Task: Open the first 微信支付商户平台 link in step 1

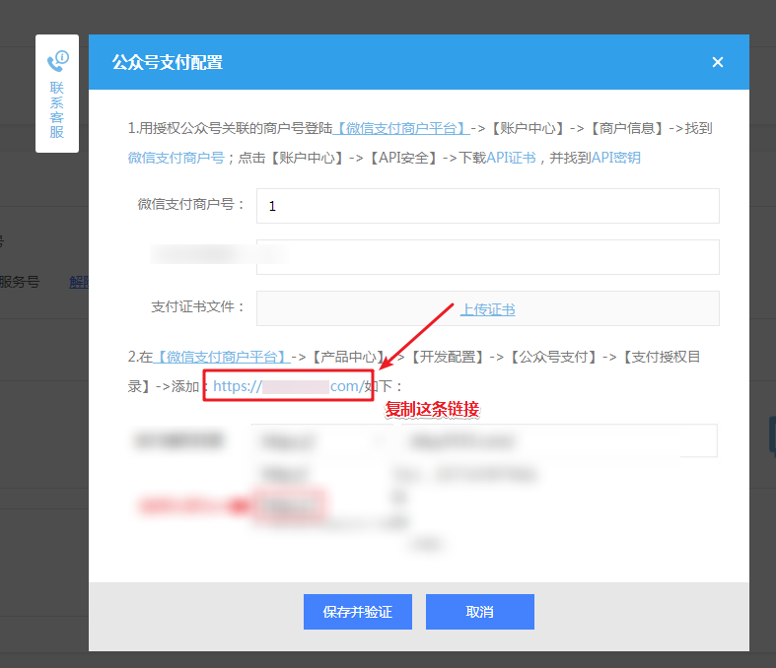Action: pyautogui.click(x=401, y=128)
